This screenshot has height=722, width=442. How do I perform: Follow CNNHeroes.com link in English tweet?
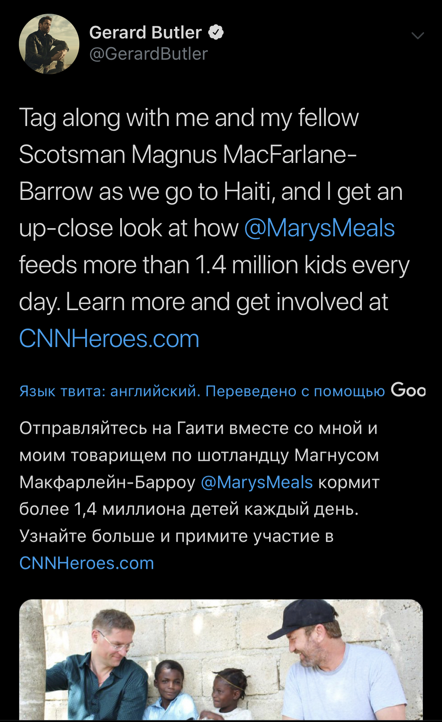coord(109,338)
